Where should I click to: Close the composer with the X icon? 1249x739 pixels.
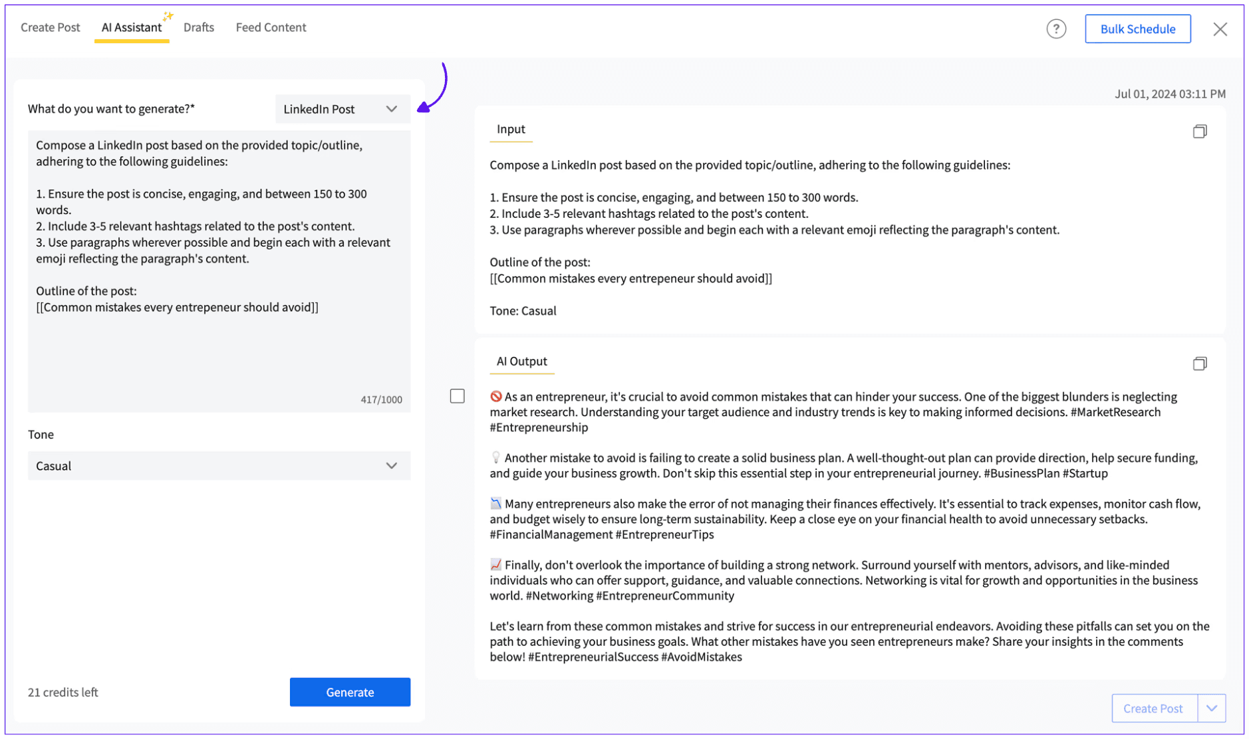point(1219,29)
